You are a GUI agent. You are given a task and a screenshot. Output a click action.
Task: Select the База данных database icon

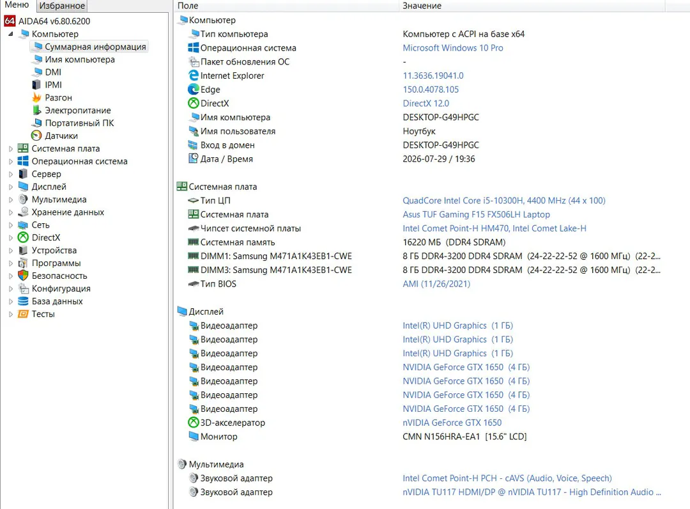click(x=23, y=301)
